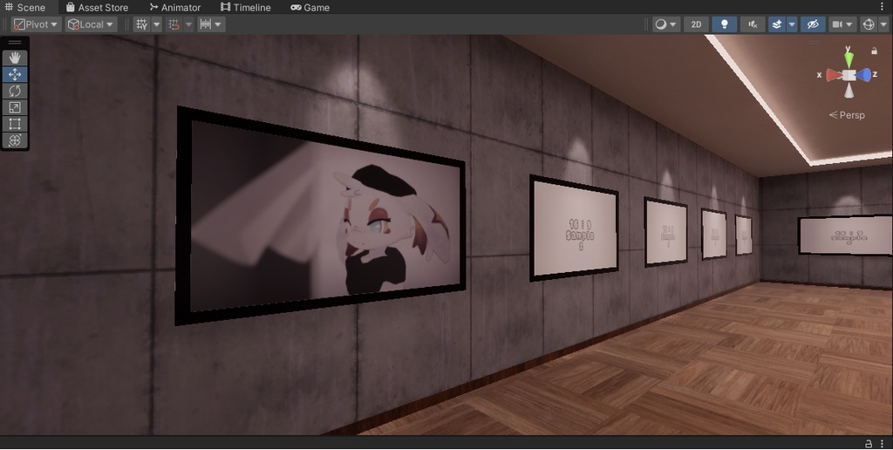Open bottom bar three-dot menu
Image resolution: width=893 pixels, height=450 pixels.
(x=883, y=444)
